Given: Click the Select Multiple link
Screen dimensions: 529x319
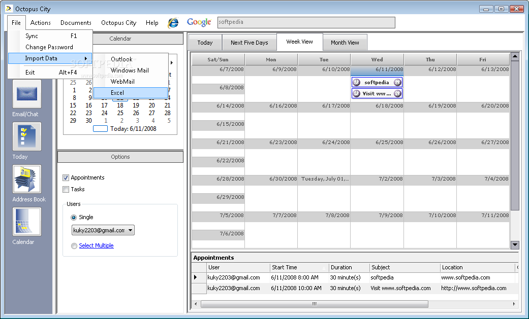Looking at the screenshot, I should pyautogui.click(x=96, y=245).
